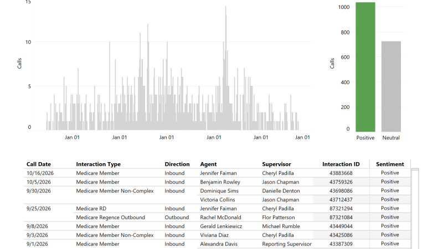Click Medicare RD interaction type
This screenshot has height=249, width=443.
91,209
